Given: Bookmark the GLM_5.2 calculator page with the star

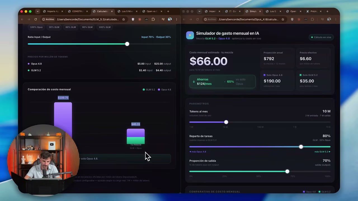Looking at the screenshot, I should [124, 19].
